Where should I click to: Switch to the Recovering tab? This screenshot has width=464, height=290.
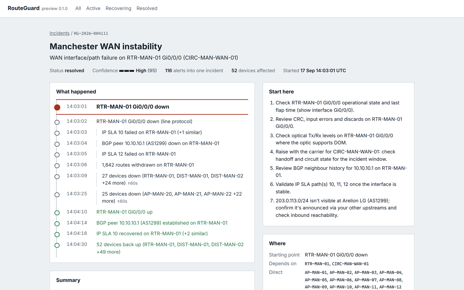pyautogui.click(x=118, y=8)
